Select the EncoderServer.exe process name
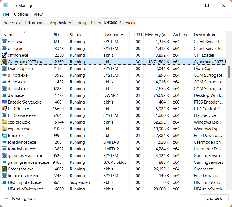This screenshot has height=207, width=232. pos(24,102)
